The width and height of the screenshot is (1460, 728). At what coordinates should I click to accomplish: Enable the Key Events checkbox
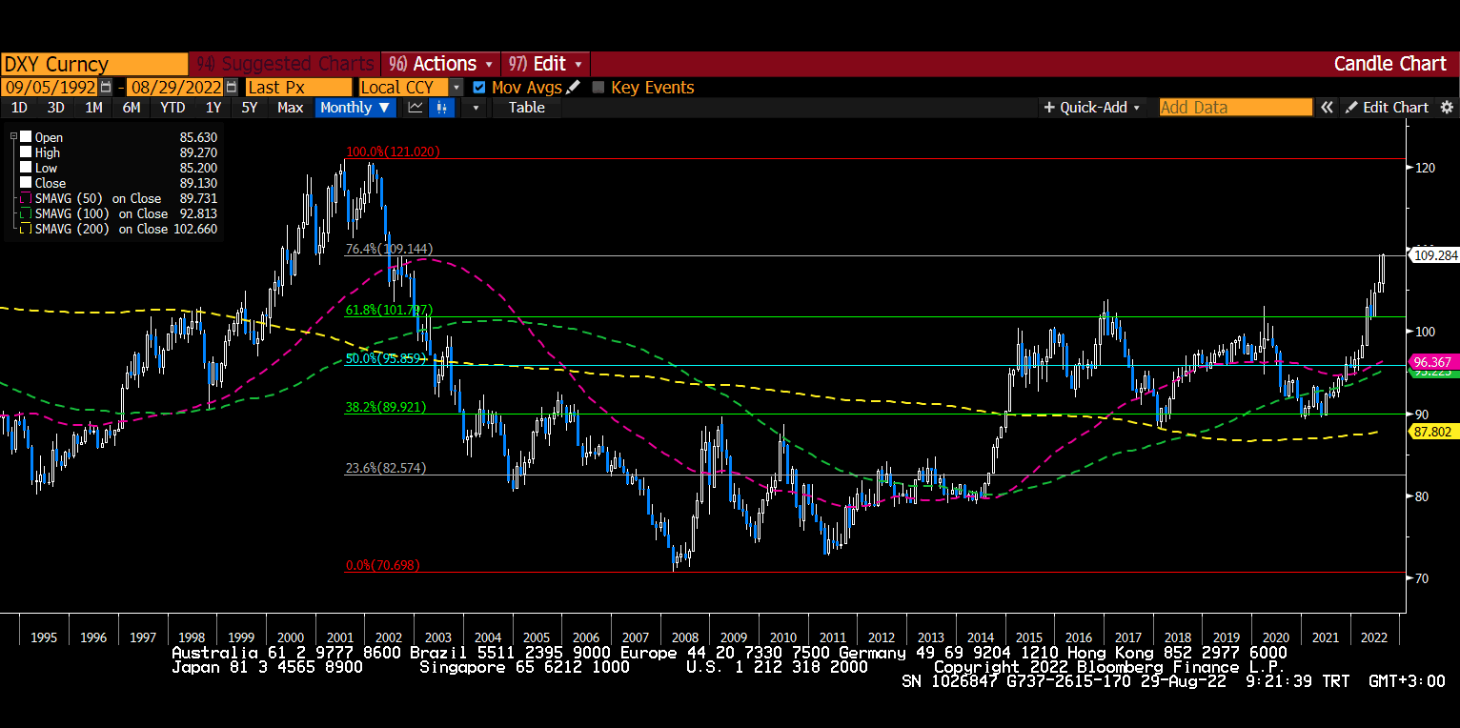click(598, 87)
